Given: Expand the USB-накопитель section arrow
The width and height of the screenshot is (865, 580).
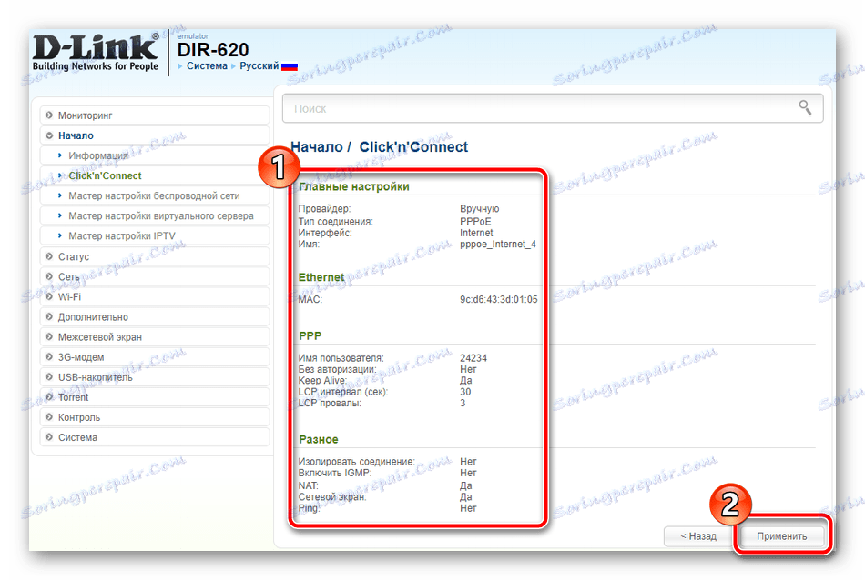Looking at the screenshot, I should pos(49,376).
